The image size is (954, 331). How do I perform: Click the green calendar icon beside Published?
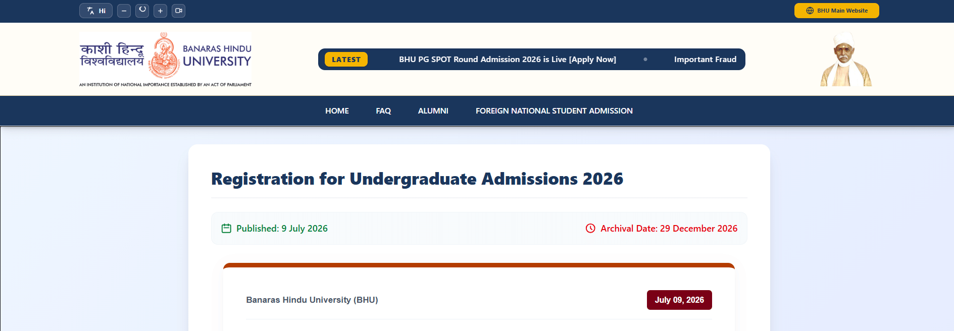point(226,229)
